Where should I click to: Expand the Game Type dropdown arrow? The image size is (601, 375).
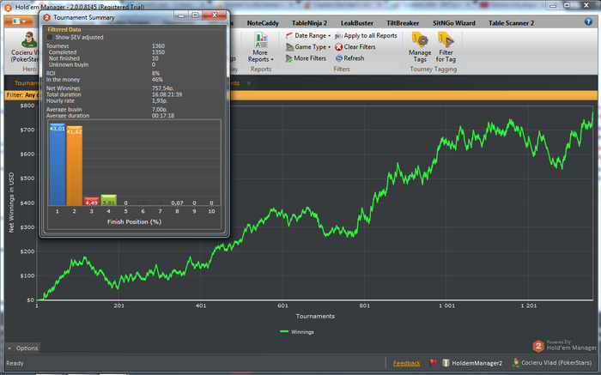click(x=329, y=47)
